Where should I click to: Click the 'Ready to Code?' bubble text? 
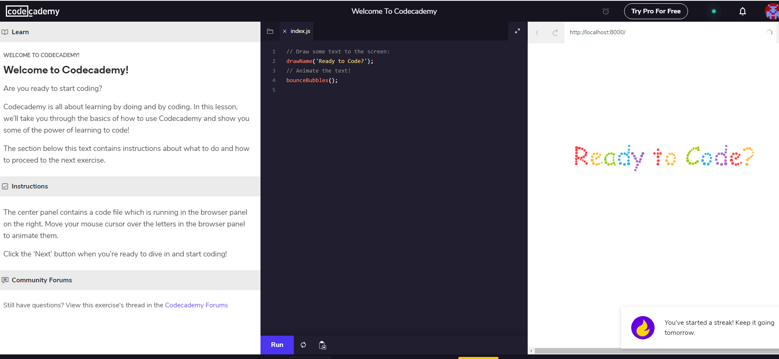(664, 158)
